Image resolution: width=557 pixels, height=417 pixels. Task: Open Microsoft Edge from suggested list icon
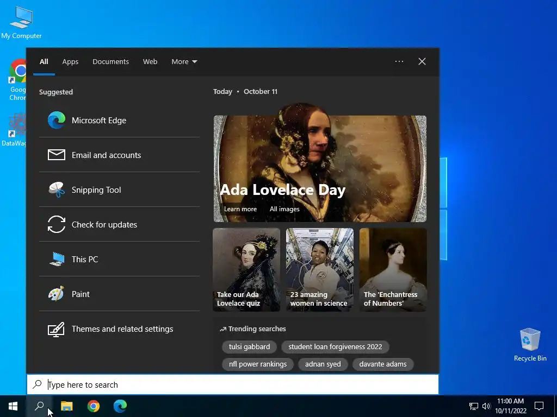57,120
